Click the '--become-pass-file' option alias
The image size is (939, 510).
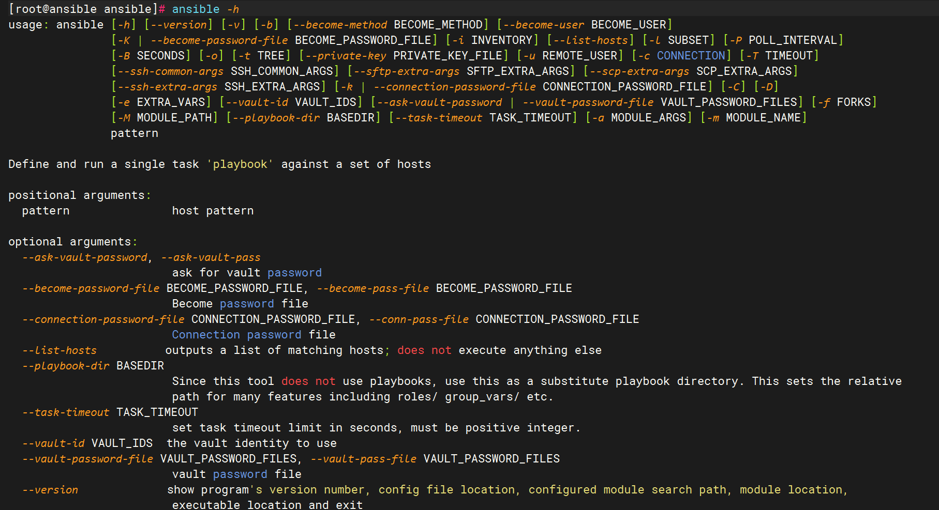(373, 288)
